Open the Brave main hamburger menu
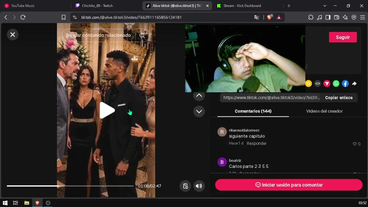 362,17
